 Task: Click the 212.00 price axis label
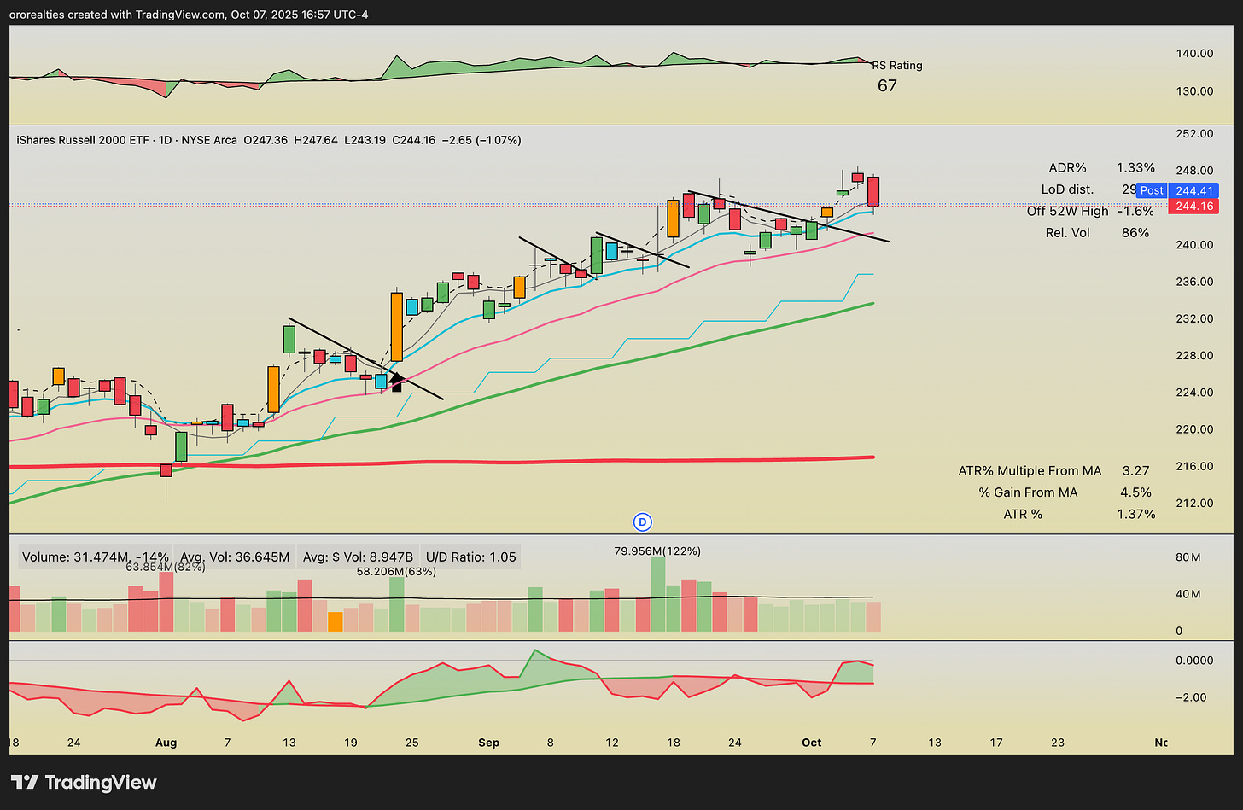[1195, 503]
